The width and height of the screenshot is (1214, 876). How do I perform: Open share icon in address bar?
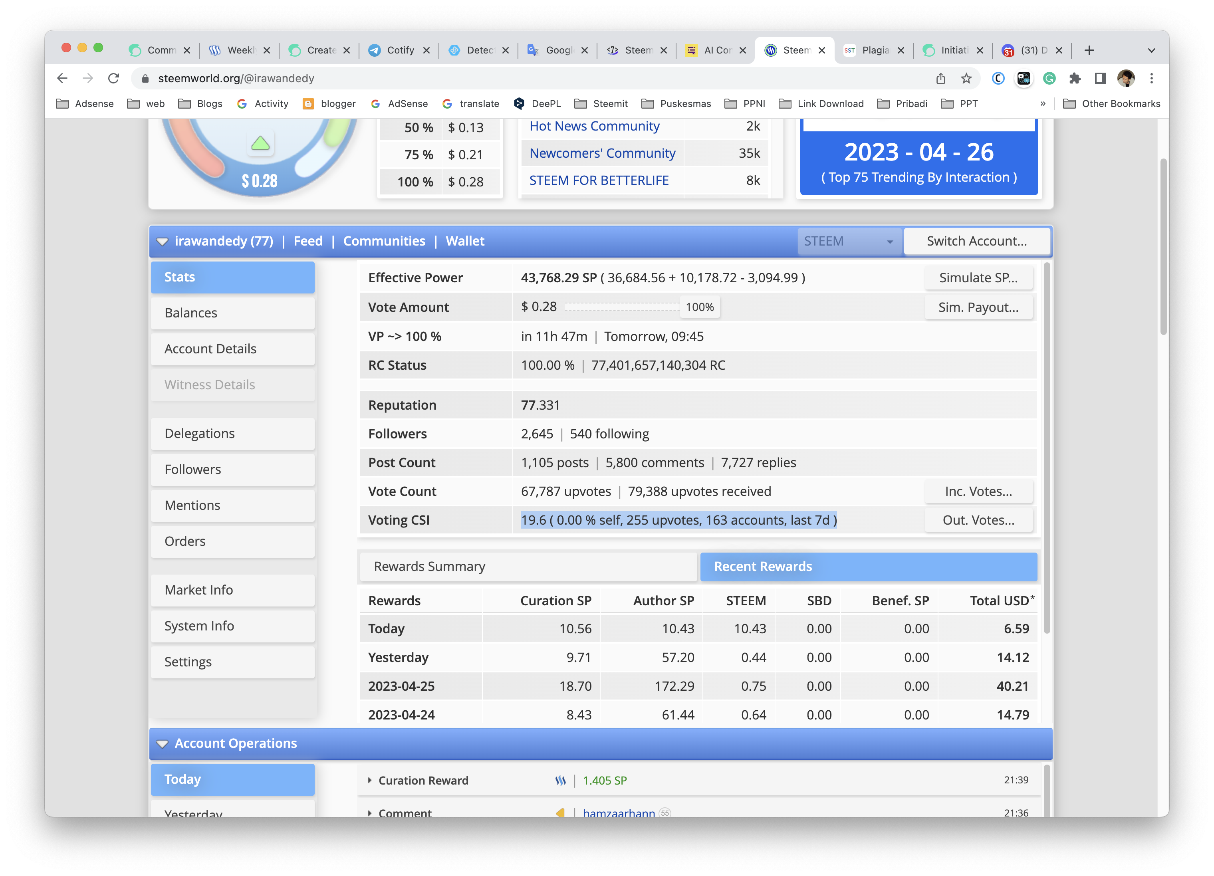coord(940,79)
